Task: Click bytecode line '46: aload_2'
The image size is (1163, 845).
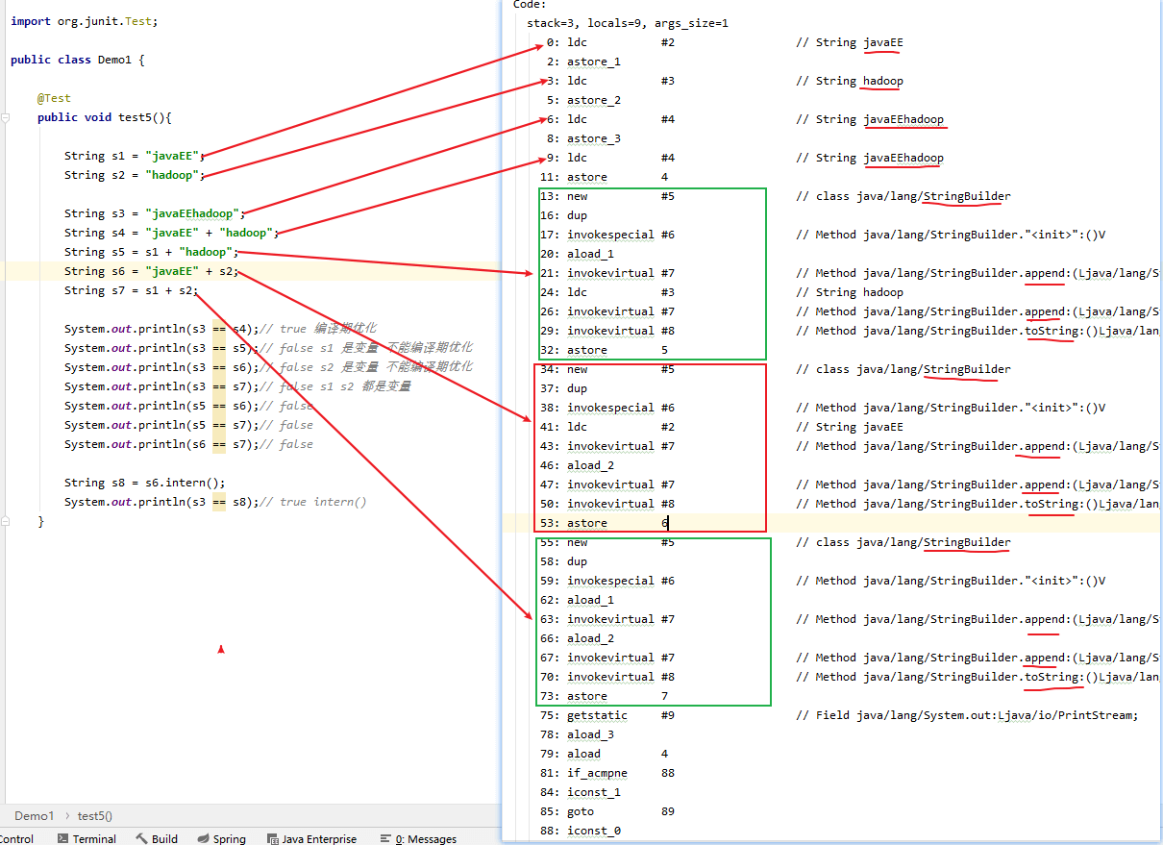Action: 577,465
